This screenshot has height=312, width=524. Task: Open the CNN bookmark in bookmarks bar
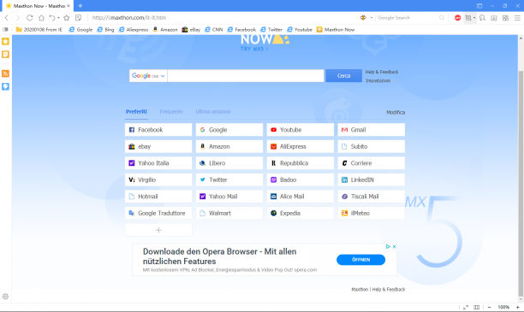coord(213,30)
